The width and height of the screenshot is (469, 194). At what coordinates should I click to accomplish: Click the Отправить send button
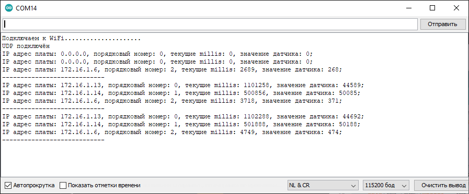(x=442, y=24)
